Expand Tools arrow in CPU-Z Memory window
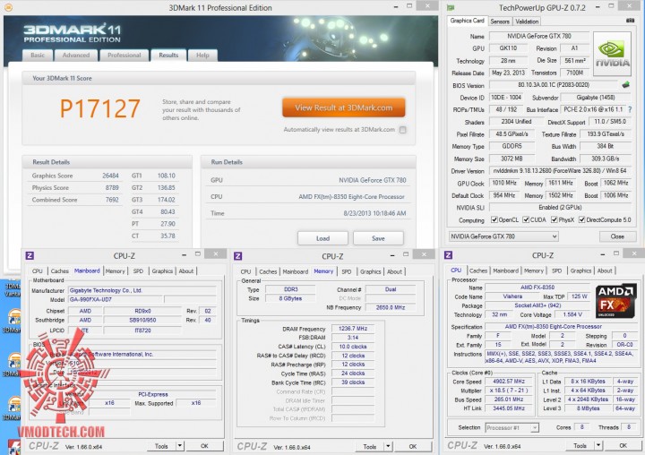645x455 pixels. pos(388,446)
